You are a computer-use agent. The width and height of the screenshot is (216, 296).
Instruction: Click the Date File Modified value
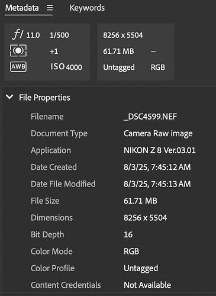pos(157,184)
